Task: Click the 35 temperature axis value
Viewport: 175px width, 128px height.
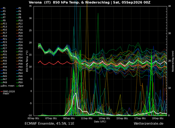Action: 30,6
